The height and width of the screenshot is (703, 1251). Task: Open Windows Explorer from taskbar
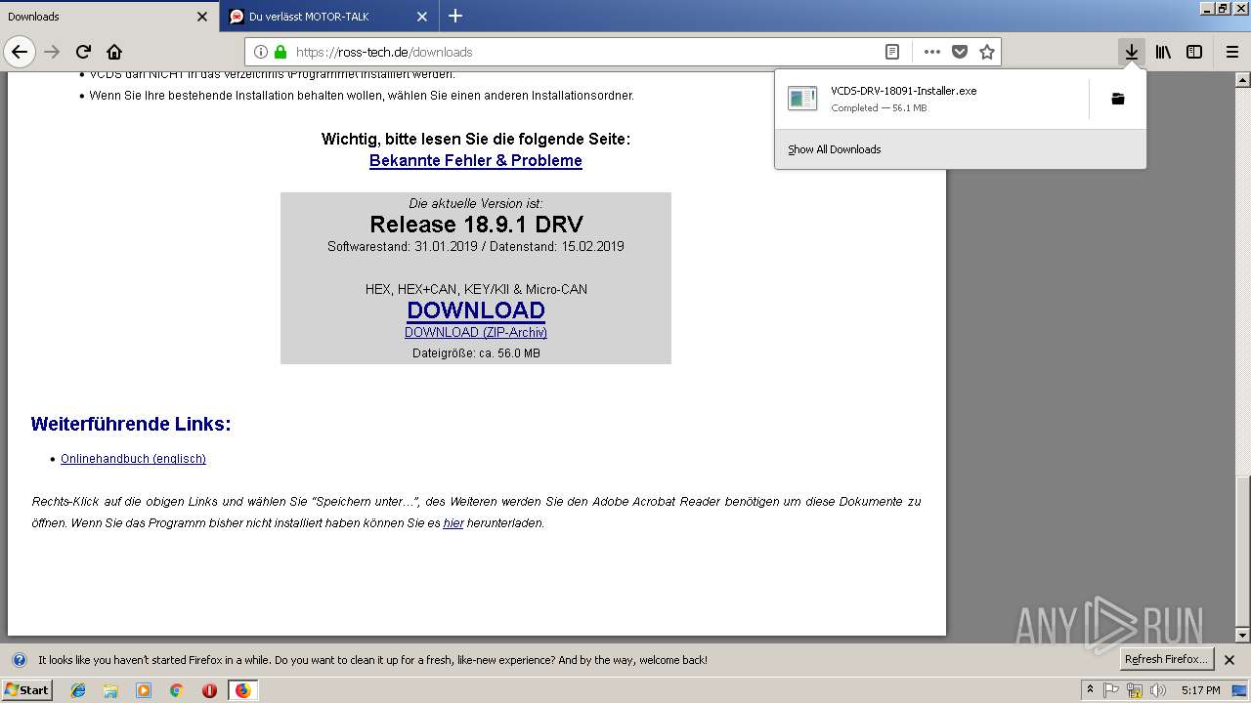point(110,690)
